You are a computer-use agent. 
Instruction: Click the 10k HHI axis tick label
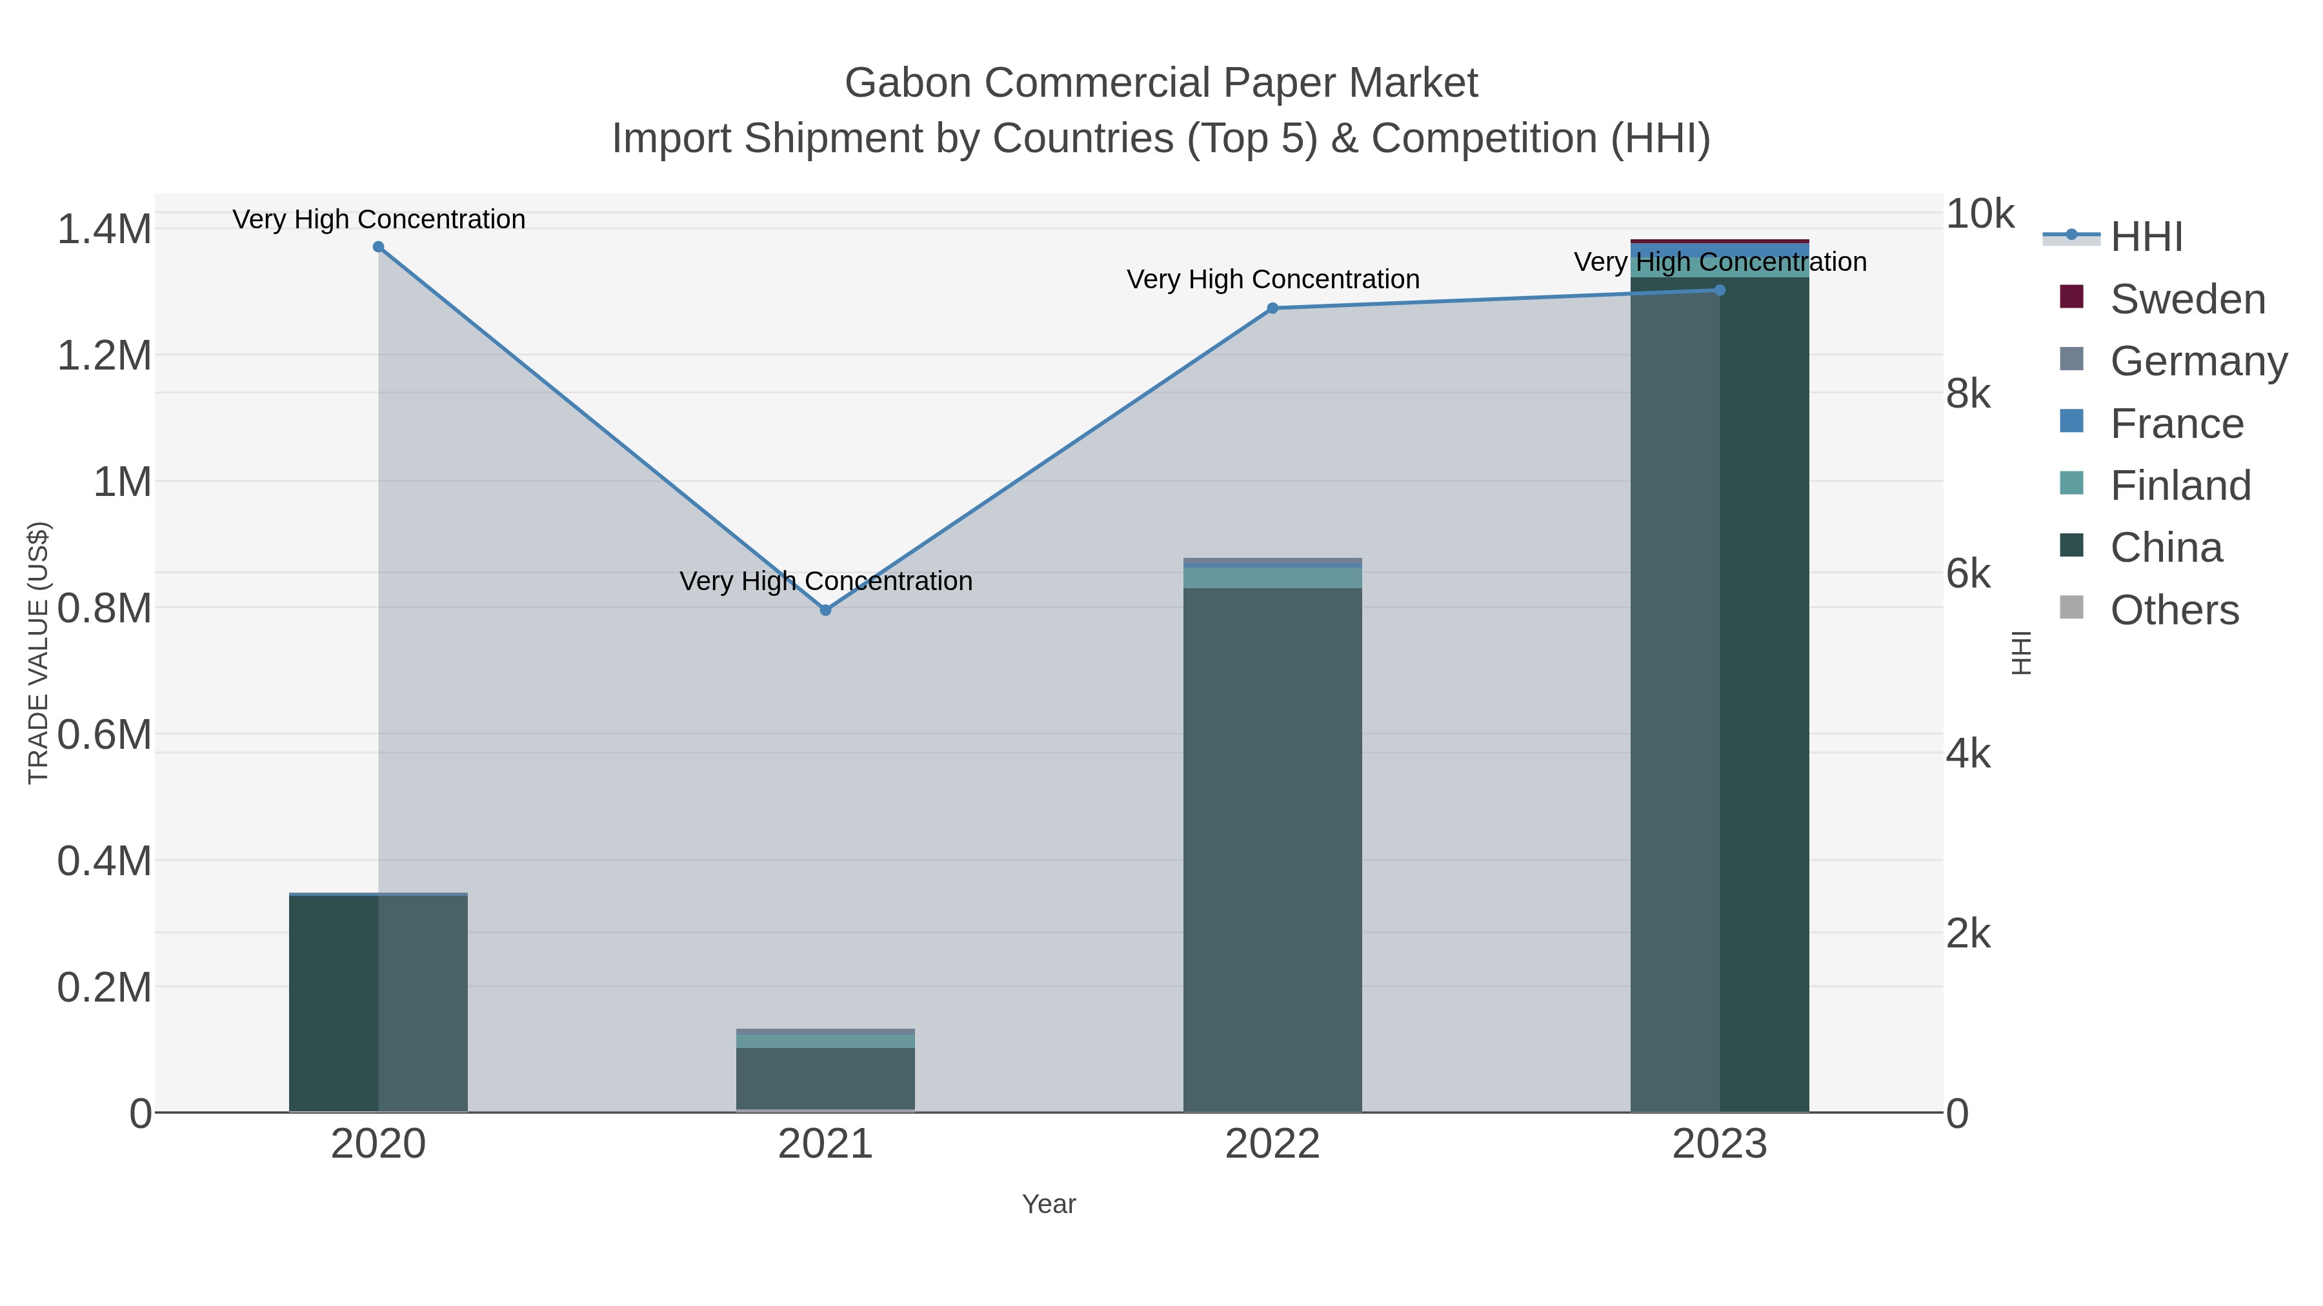1980,213
